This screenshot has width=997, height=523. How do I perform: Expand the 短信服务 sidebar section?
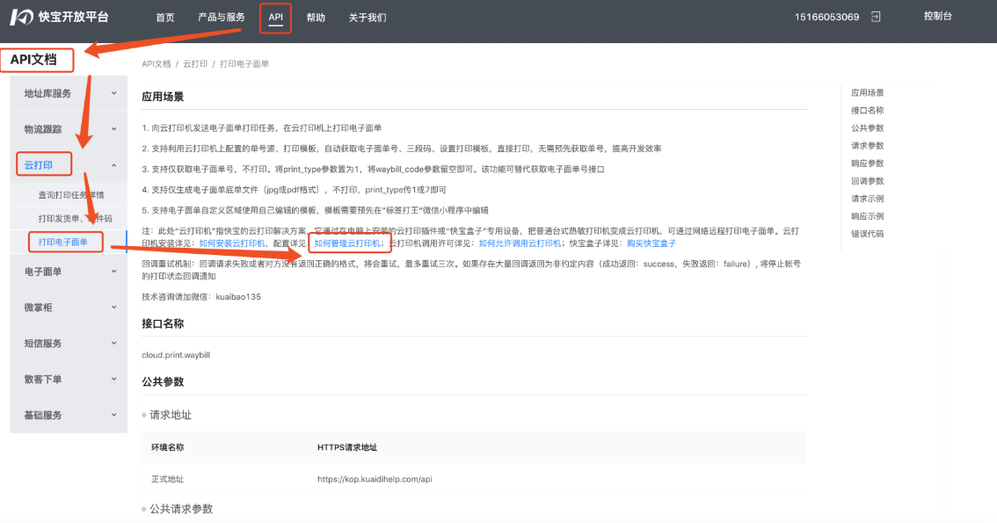69,343
